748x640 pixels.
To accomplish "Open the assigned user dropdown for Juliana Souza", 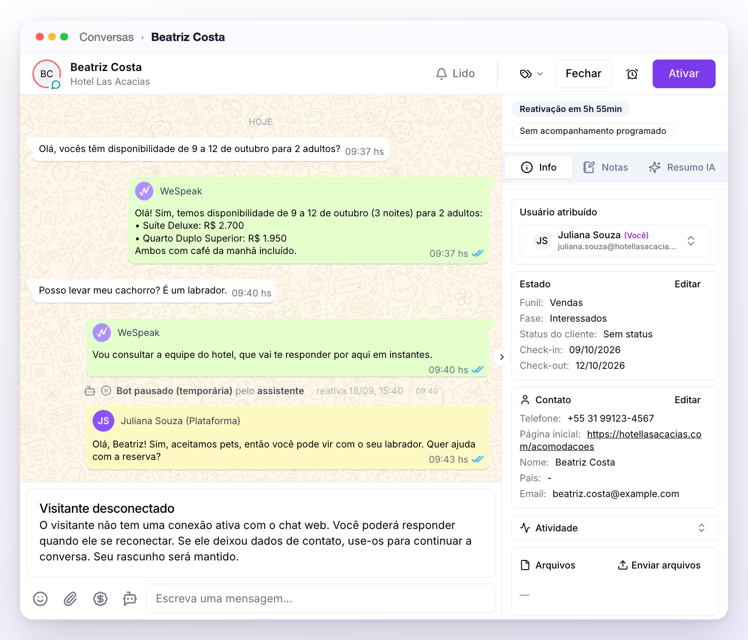I will [x=615, y=241].
